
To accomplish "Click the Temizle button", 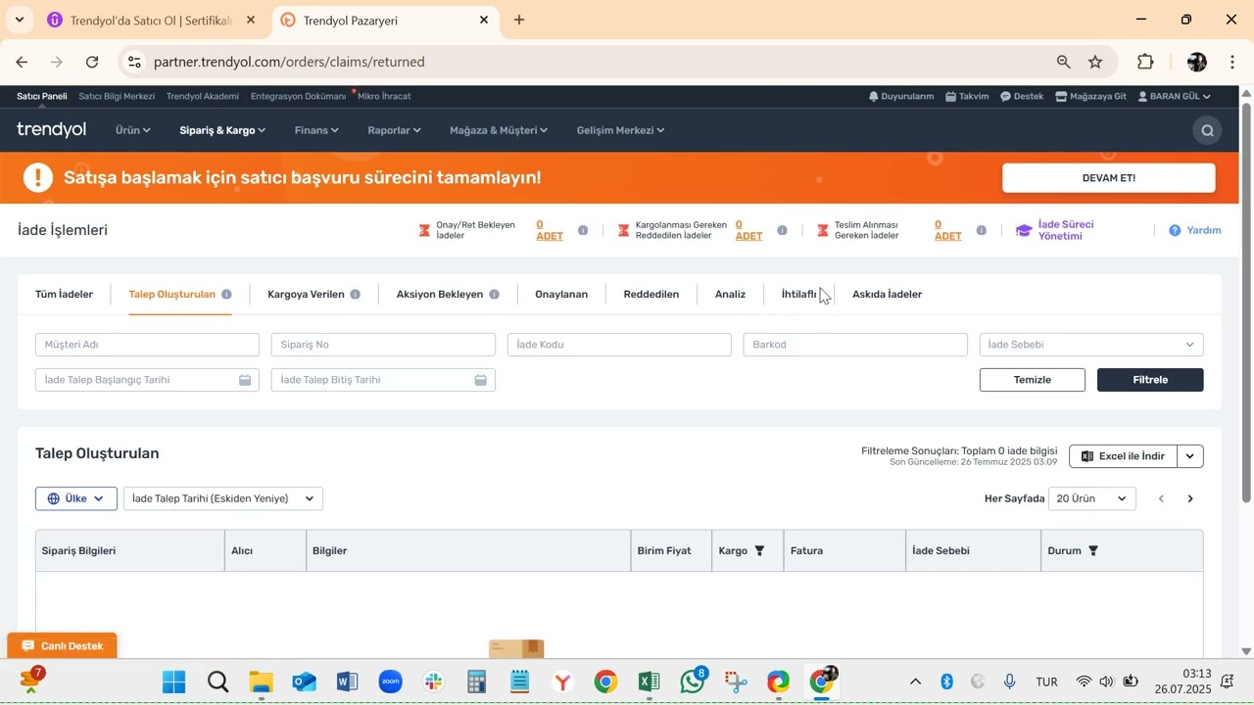I will click(x=1033, y=380).
